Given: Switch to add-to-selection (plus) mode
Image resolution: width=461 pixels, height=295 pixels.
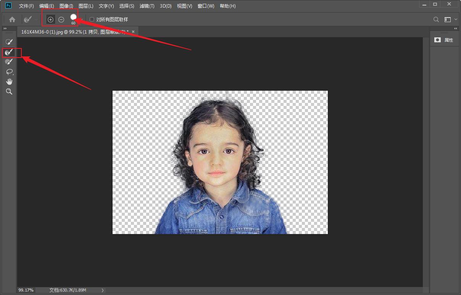Looking at the screenshot, I should point(50,19).
